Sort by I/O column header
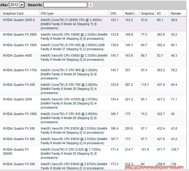Screen dimensions: 189x171 click(162, 13)
